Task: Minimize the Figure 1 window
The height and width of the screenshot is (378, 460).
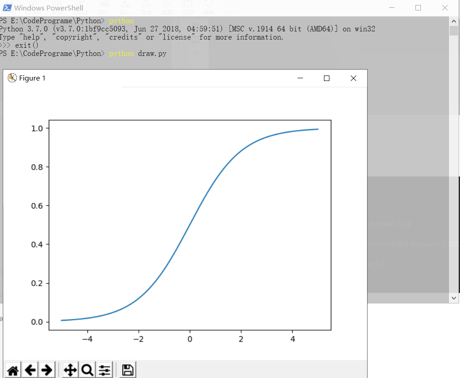Action: tap(300, 78)
